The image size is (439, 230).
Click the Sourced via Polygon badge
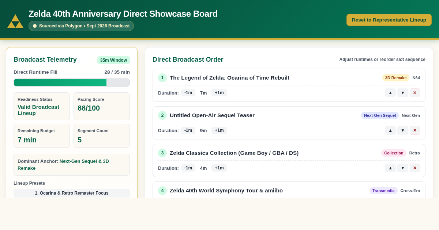pos(81,26)
